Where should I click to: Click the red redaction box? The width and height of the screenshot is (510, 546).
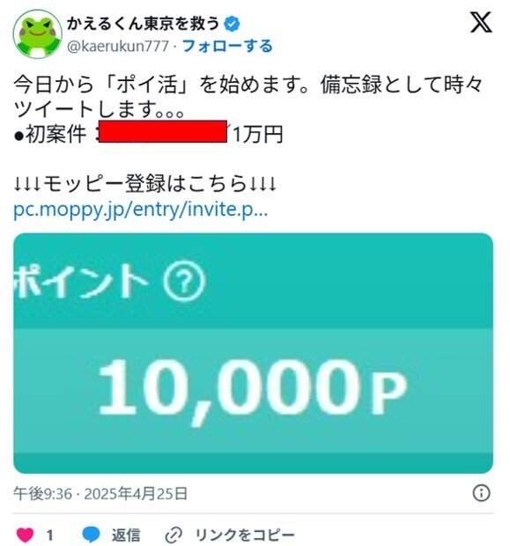click(163, 131)
